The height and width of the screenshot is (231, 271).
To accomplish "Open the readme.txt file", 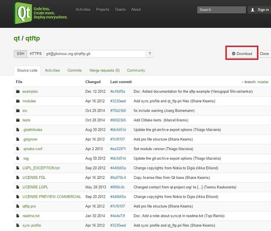I will tap(31, 216).
